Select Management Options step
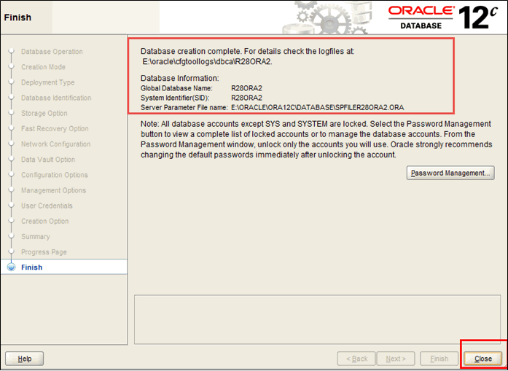 click(53, 190)
